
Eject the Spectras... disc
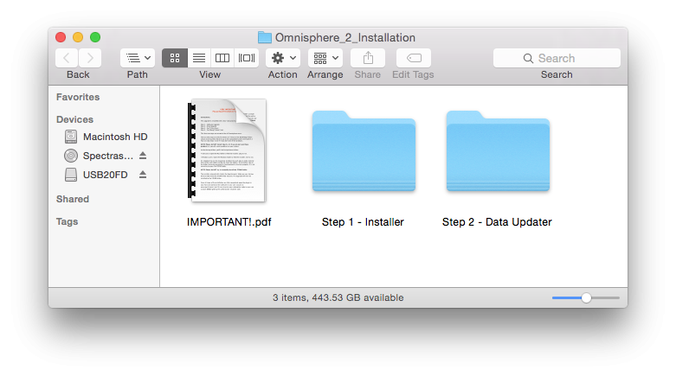(x=143, y=156)
